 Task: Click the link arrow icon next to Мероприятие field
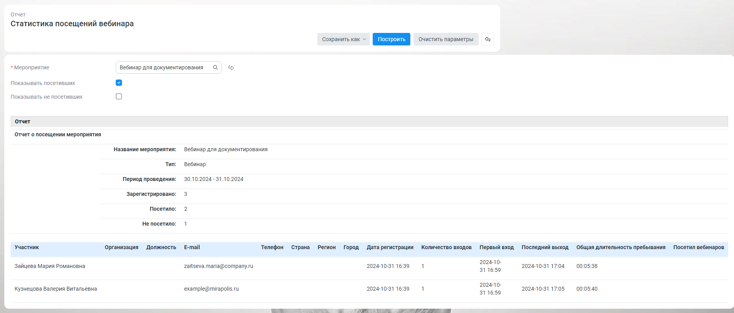click(x=231, y=68)
